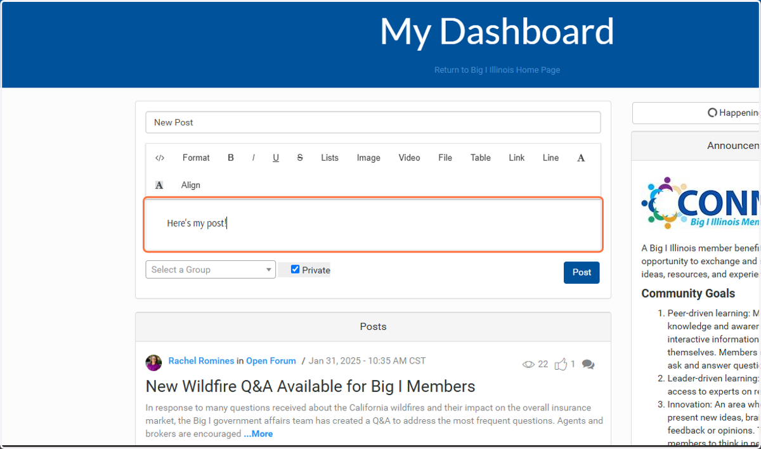Click Return to Big I Illinois Home Page
The height and width of the screenshot is (449, 761).
tap(497, 70)
